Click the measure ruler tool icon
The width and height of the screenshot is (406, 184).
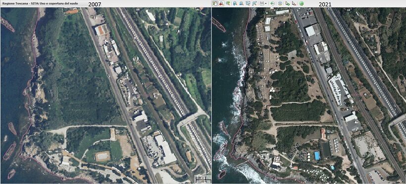262,3
